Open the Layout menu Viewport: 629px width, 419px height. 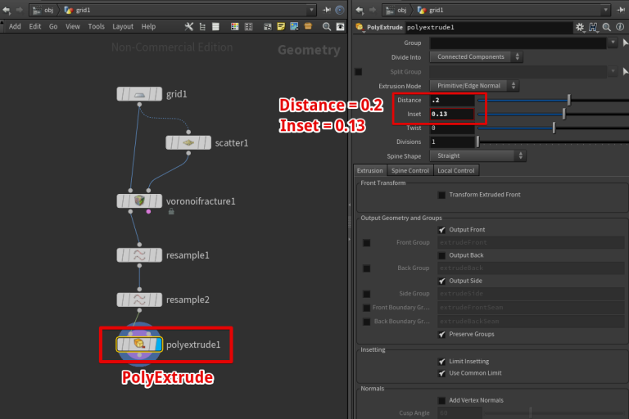coord(123,26)
